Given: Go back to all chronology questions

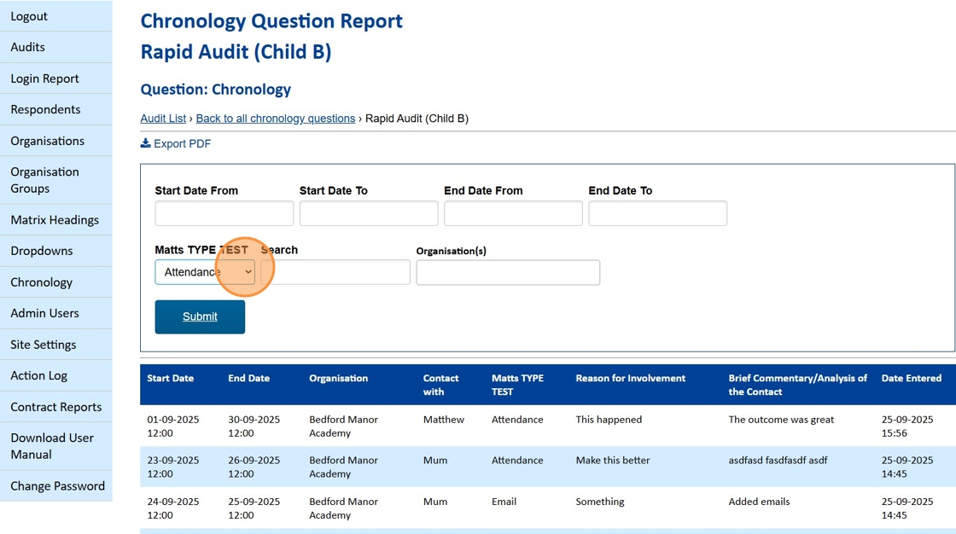Looking at the screenshot, I should (276, 119).
